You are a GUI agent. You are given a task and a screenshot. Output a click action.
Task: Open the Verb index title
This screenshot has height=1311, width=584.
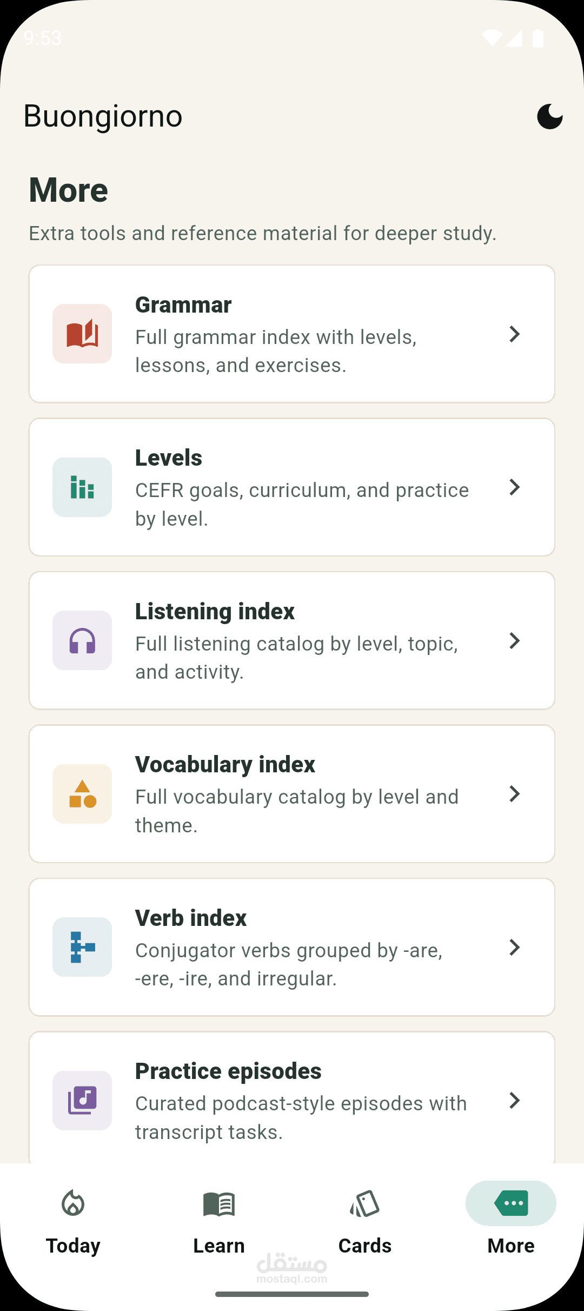[x=191, y=918]
